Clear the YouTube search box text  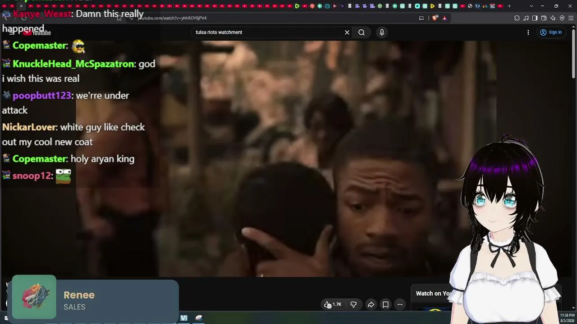[x=347, y=32]
